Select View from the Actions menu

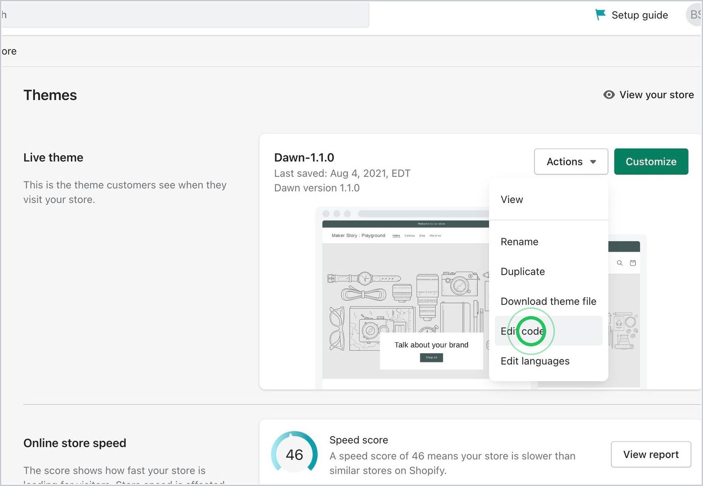[548, 200]
